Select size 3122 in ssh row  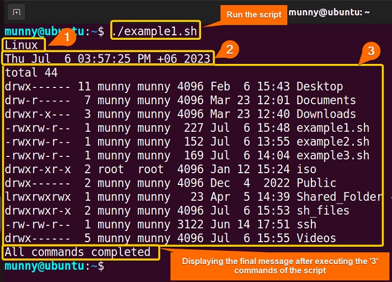(190, 224)
